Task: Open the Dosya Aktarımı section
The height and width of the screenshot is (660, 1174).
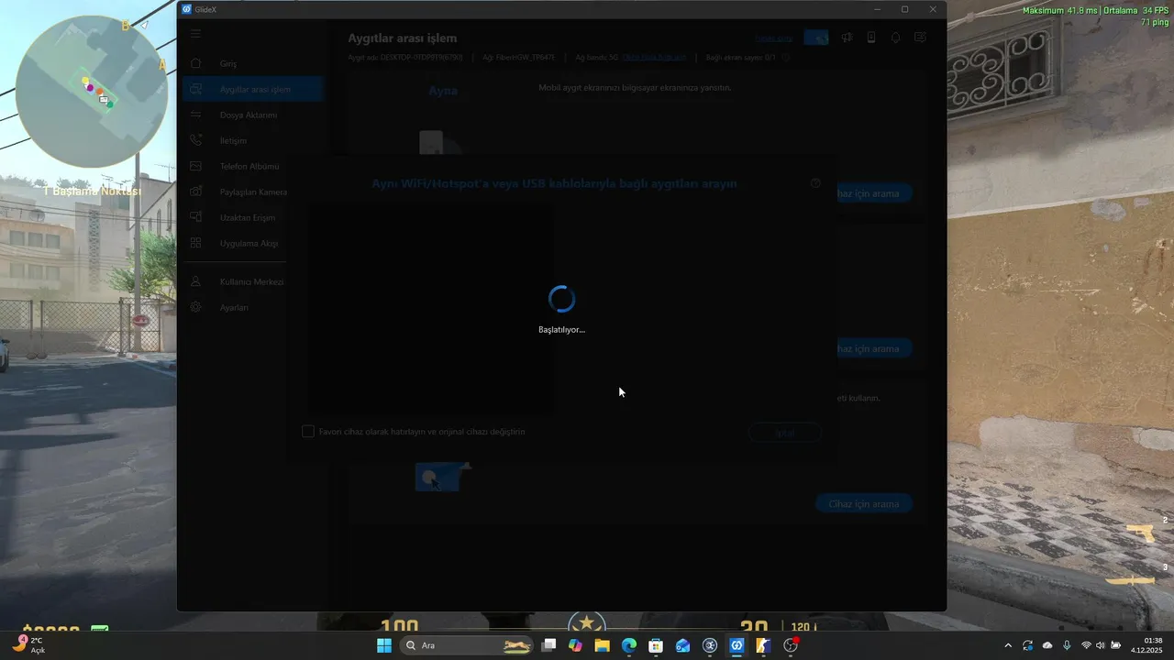Action: (252, 115)
